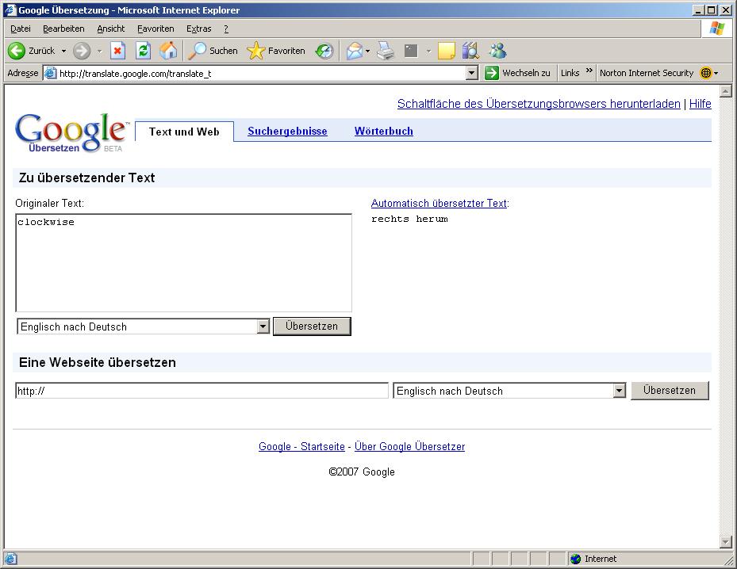The image size is (737, 569).
Task: Open the Bearbeiten menu
Action: (63, 29)
